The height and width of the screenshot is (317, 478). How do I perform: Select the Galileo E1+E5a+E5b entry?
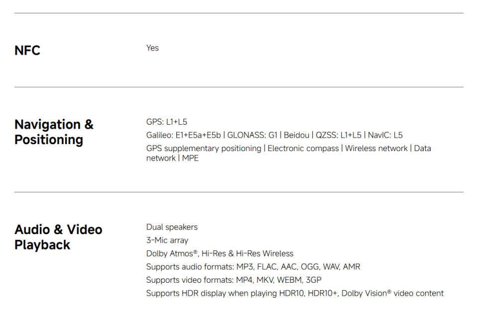[183, 135]
